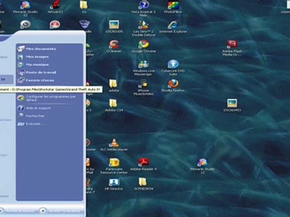Select Configurer les programmes par défaut
290x217 pixels.
(x=47, y=98)
